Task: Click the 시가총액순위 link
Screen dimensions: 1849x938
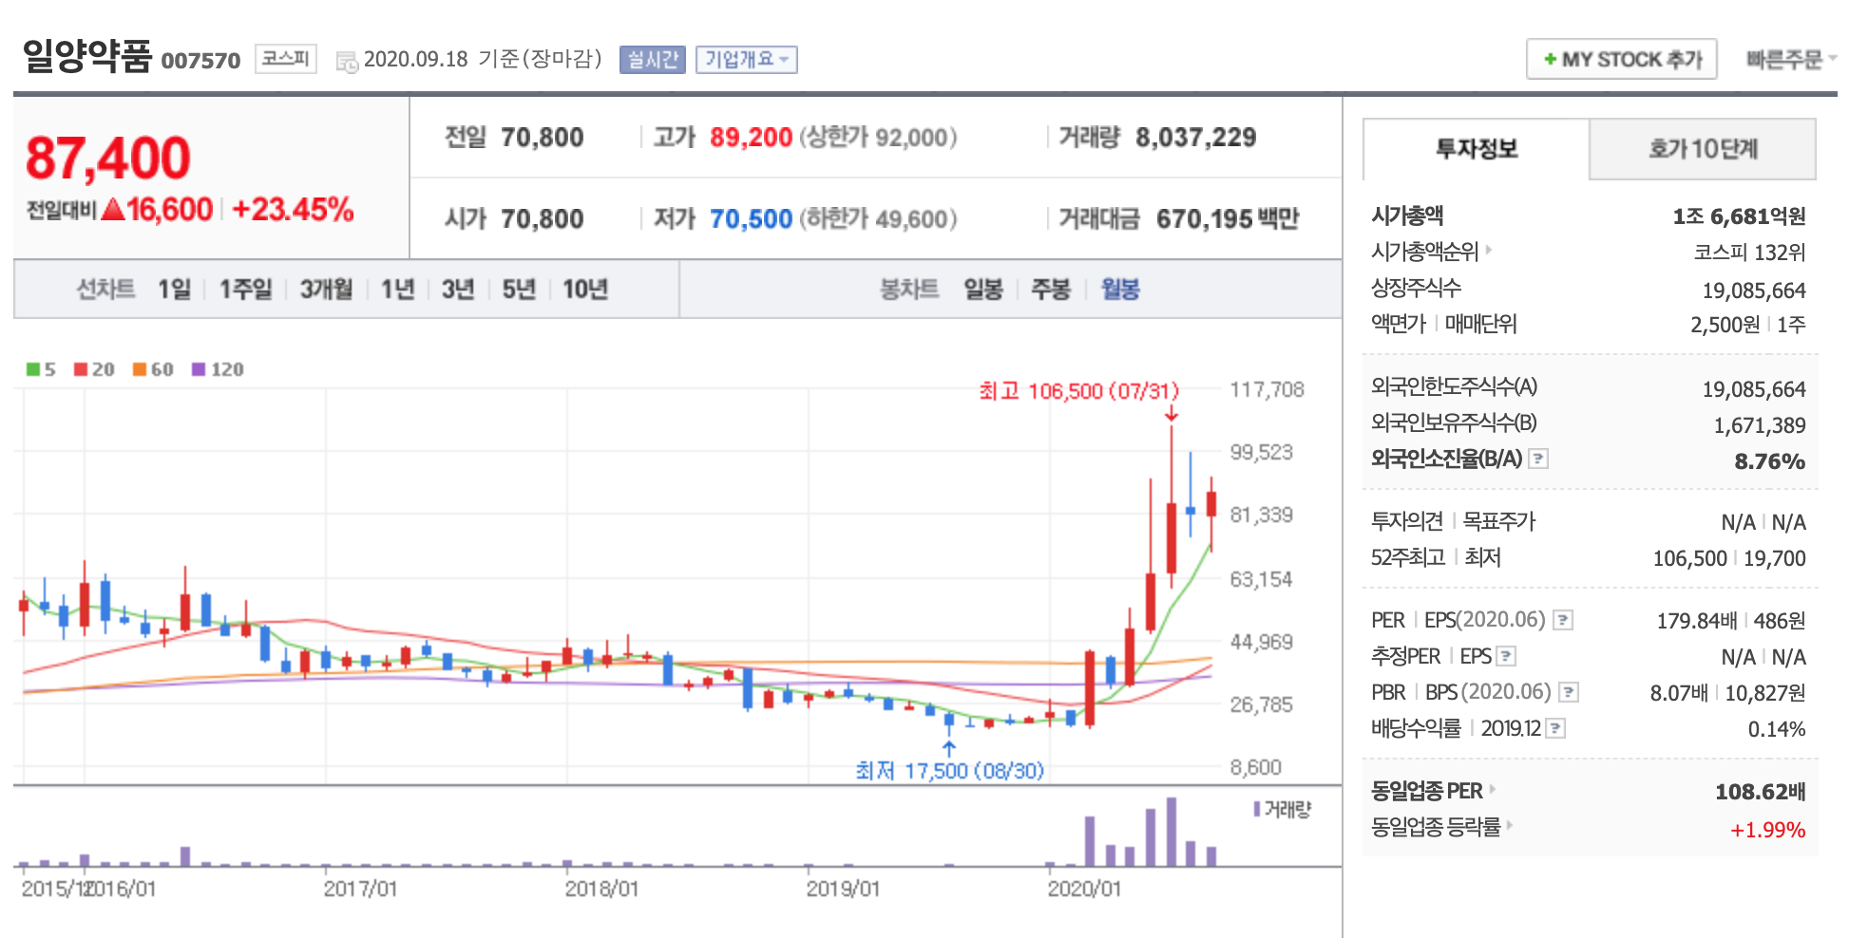Action: [1424, 252]
